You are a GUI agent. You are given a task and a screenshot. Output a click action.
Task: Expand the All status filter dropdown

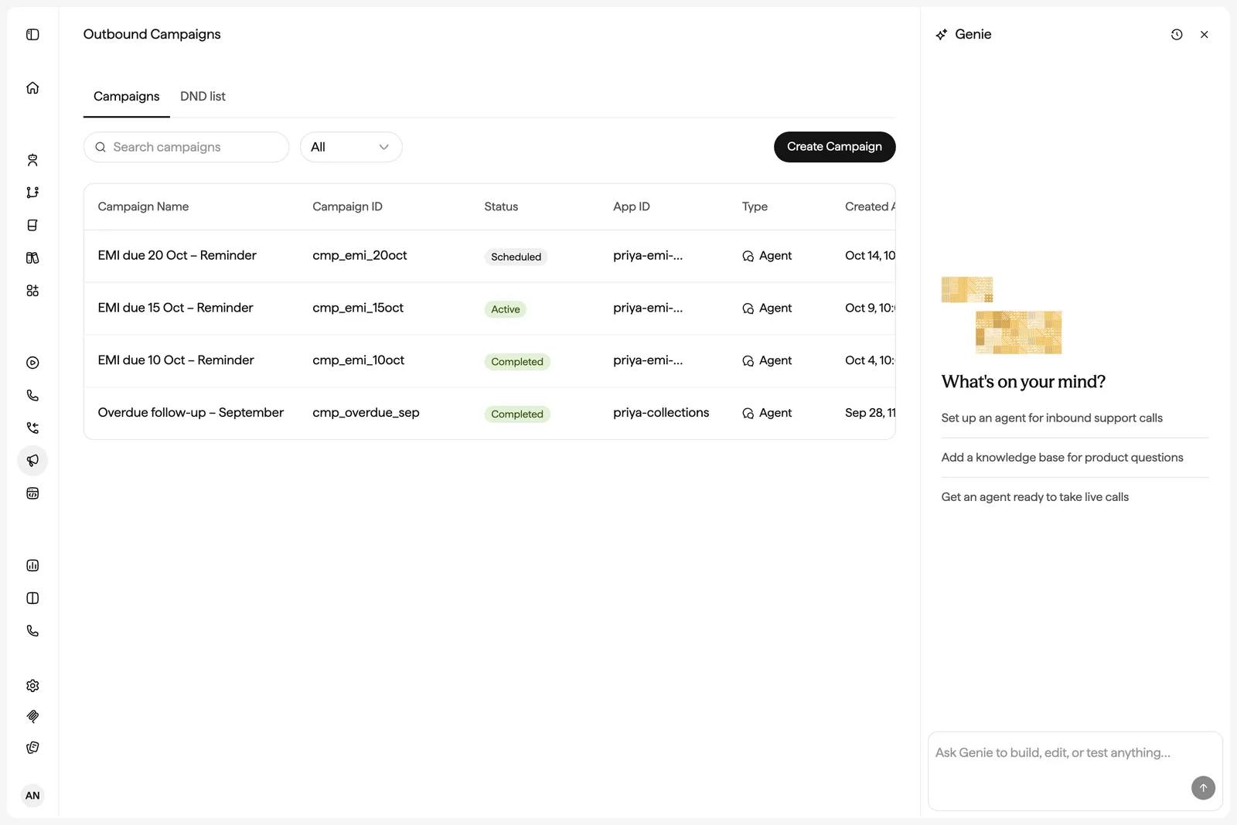[x=351, y=147]
